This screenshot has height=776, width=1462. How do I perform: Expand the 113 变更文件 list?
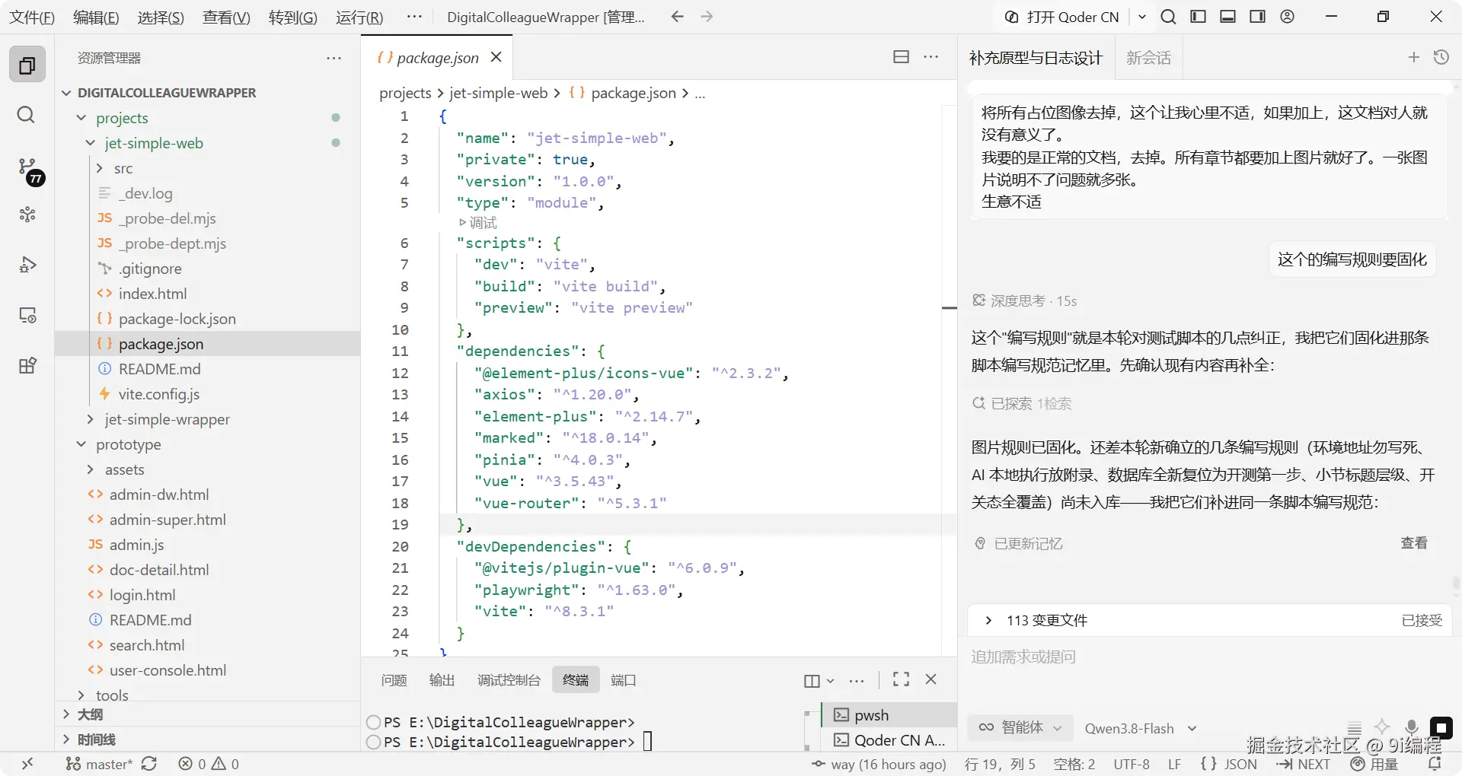point(988,620)
